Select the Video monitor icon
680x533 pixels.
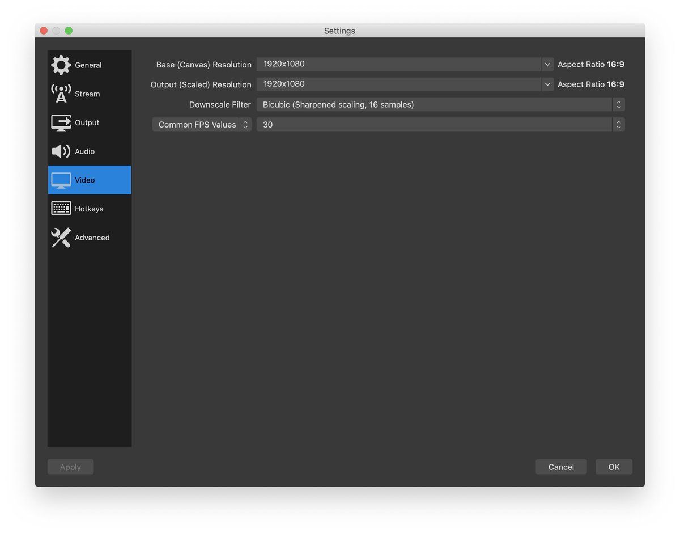[61, 180]
